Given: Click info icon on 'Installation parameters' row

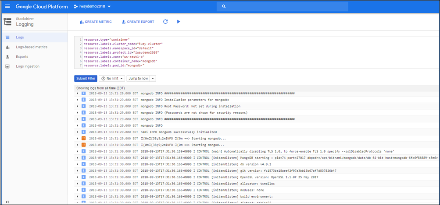Looking at the screenshot, I should point(83,100).
